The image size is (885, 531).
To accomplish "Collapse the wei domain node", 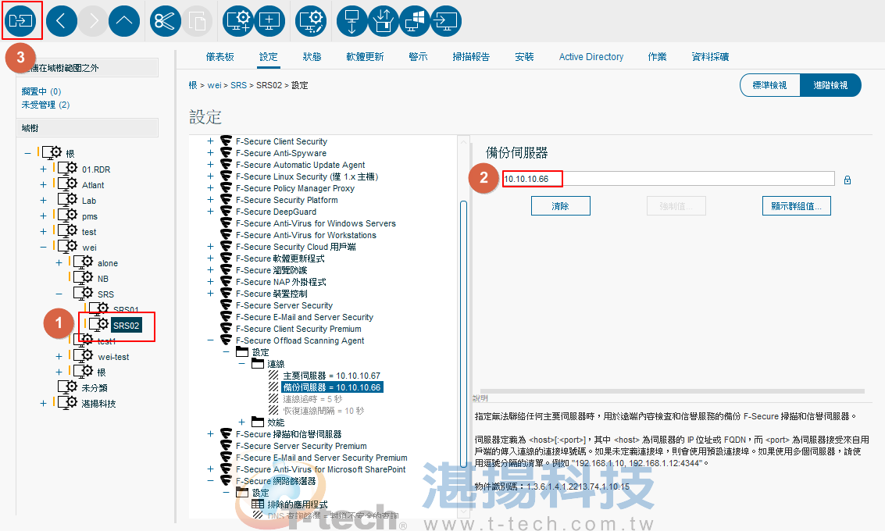I will pyautogui.click(x=43, y=248).
